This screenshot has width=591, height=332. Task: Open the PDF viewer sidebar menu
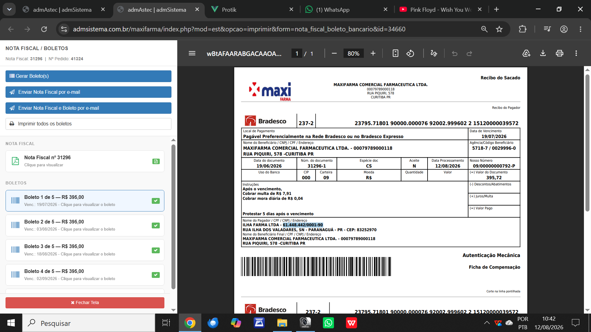tap(192, 53)
